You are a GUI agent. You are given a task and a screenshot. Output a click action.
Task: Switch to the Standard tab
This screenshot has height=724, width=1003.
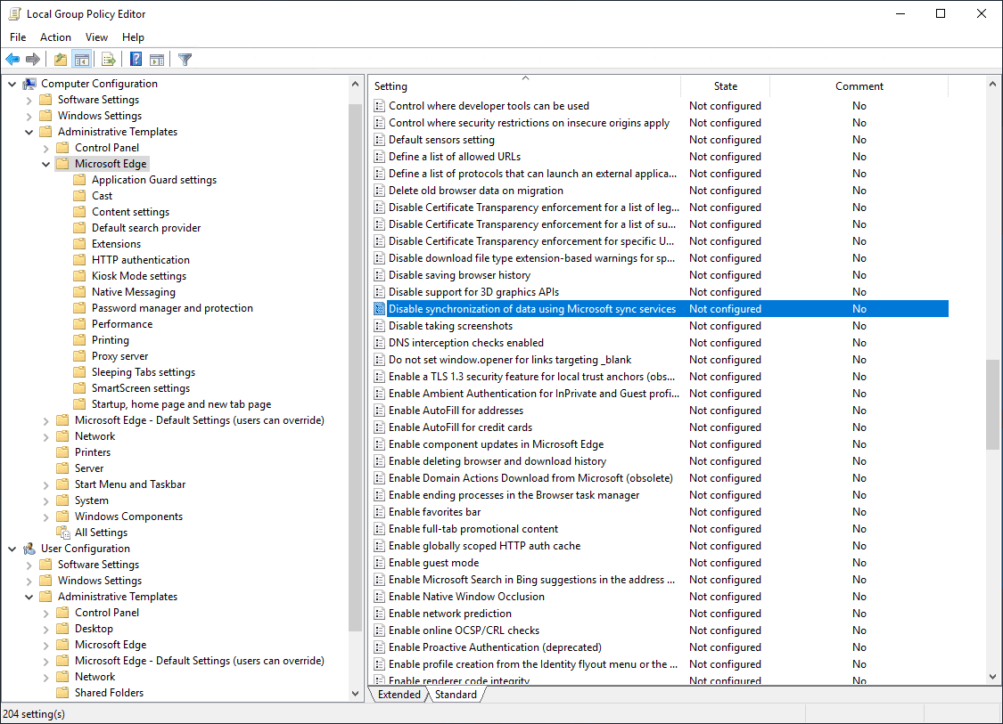(456, 694)
